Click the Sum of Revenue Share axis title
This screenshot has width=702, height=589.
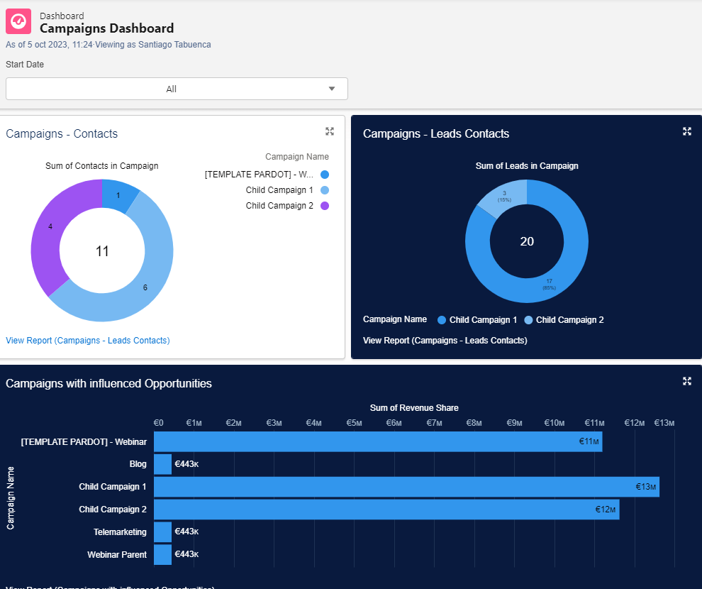tap(414, 408)
